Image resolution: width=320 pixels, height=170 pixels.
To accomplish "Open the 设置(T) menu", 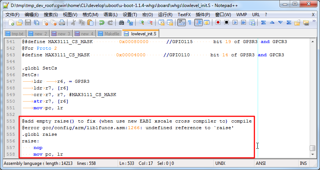I will [x=130, y=15].
